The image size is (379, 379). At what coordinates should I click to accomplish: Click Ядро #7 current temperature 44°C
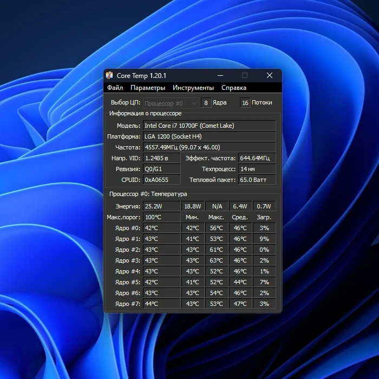pyautogui.click(x=162, y=304)
